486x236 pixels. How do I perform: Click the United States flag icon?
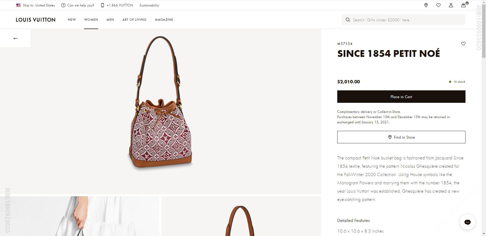coord(18,5)
